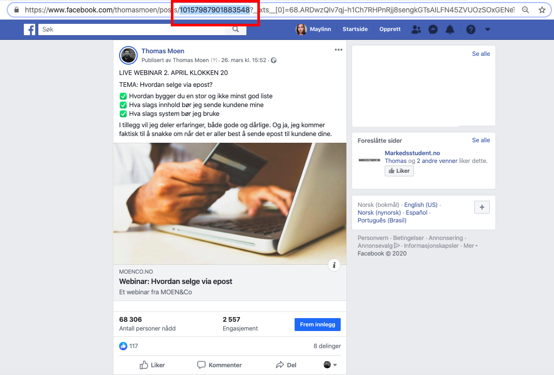554x375 pixels.
Task: Switch language to Português (Brasil)
Action: 382,220
